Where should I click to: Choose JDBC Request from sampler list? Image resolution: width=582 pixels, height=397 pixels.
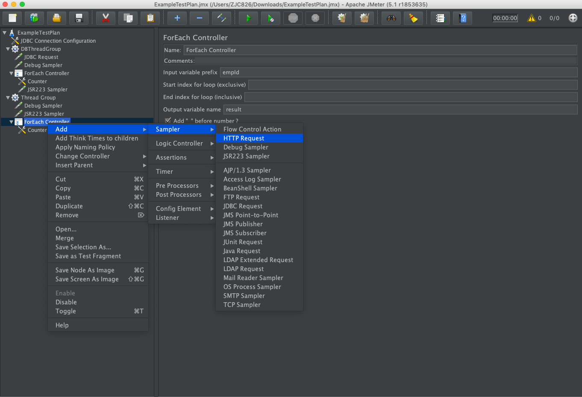tap(259, 206)
